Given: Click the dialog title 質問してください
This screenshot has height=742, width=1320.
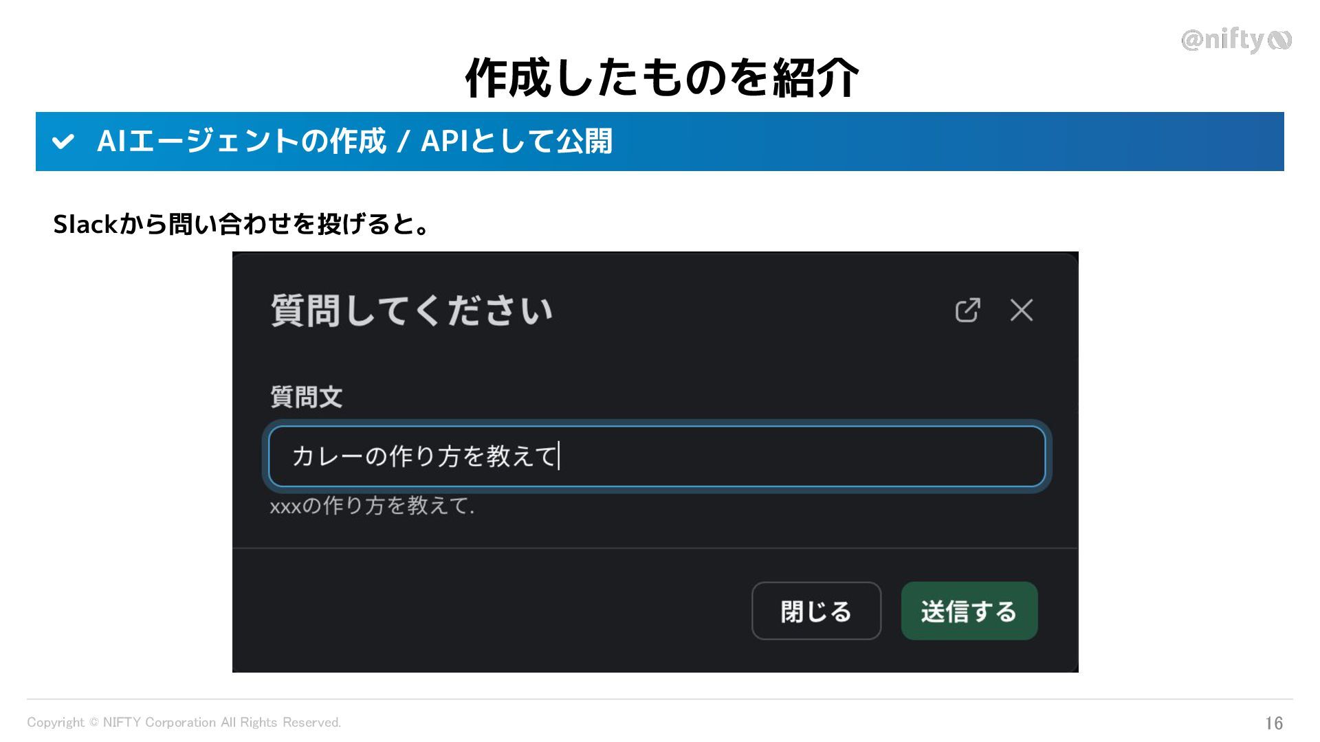Looking at the screenshot, I should 411,311.
